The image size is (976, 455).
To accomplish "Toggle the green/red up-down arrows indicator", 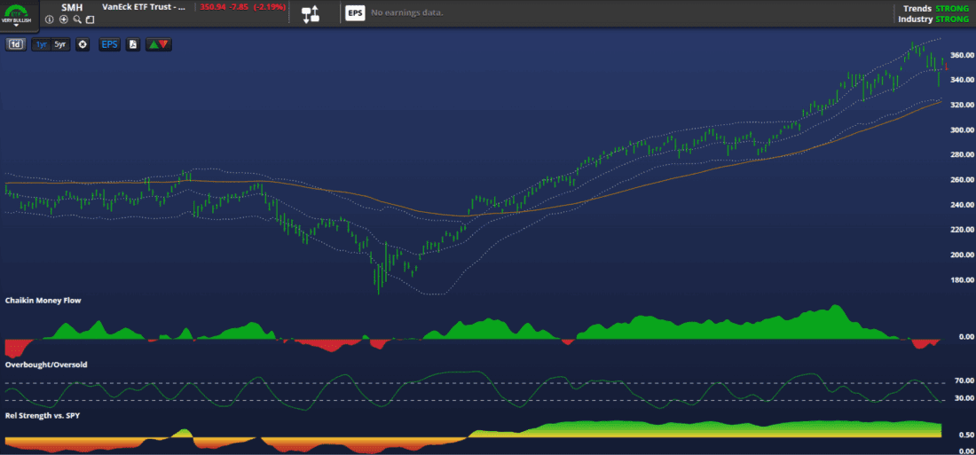I will (160, 43).
